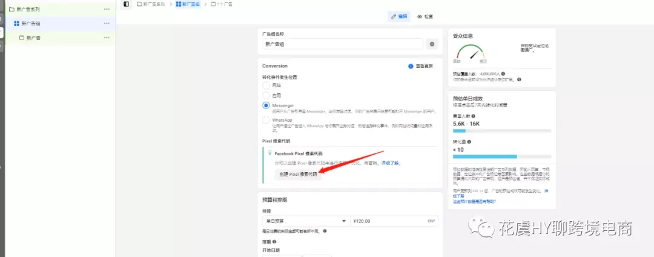This screenshot has width=654, height=257.
Task: Switch to 检查 (review) mode
Action: pyautogui.click(x=425, y=17)
